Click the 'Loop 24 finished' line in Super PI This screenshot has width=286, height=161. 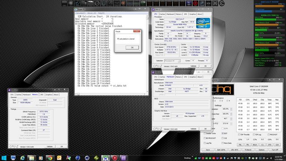tap(94, 83)
